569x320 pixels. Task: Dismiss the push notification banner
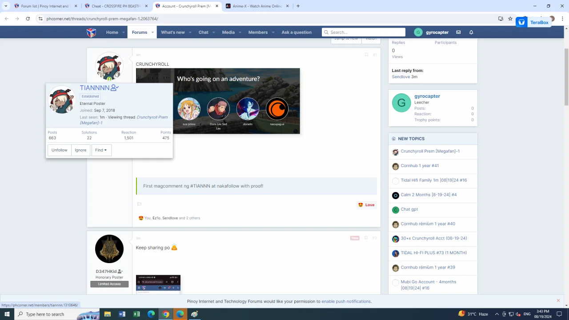click(558, 301)
